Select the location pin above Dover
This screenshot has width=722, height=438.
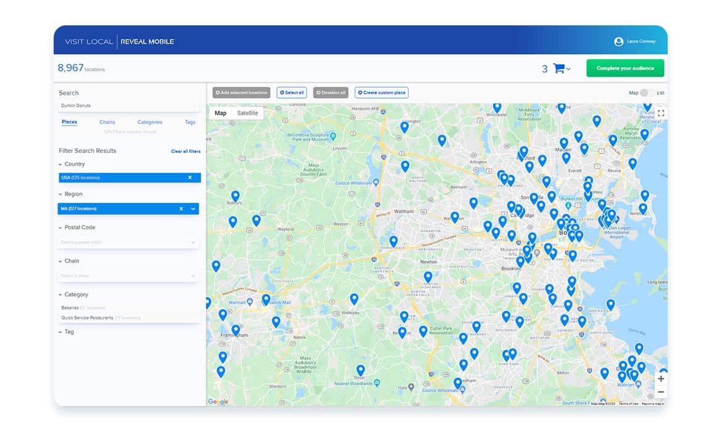coord(360,370)
